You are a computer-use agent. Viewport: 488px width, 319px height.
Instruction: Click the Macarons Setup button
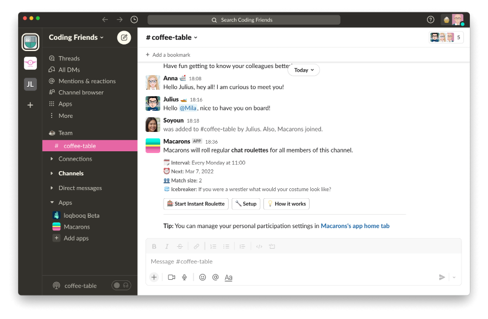[246, 204]
